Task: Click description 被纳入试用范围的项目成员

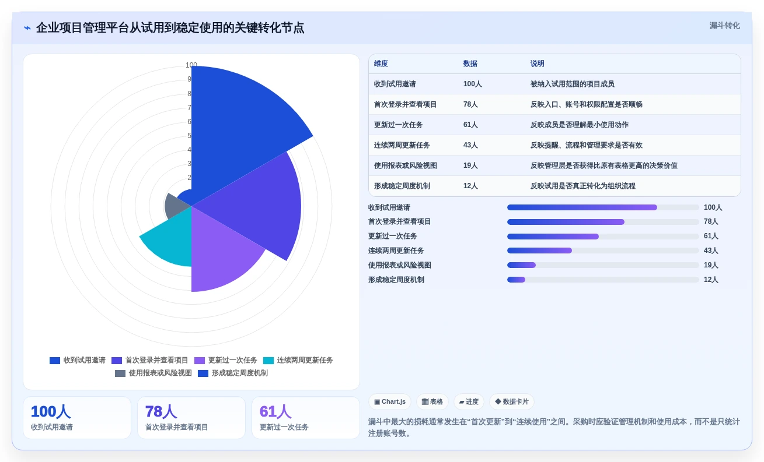Action: pos(573,84)
